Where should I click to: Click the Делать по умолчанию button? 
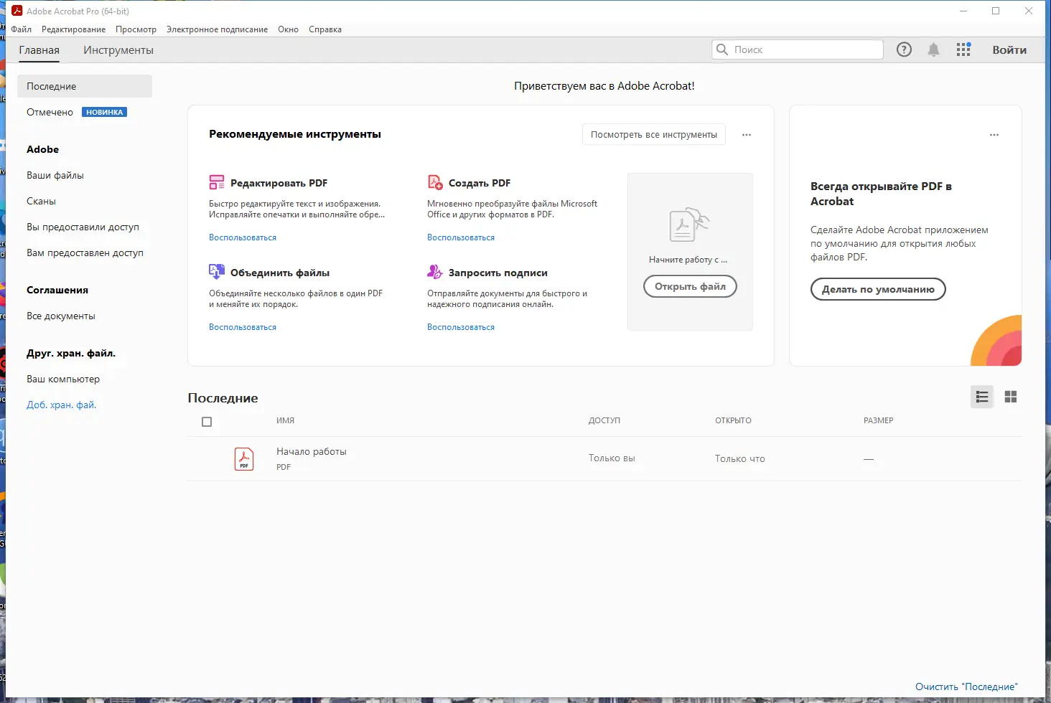(878, 289)
